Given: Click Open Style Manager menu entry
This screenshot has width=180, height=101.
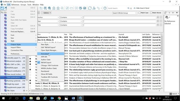Looking at the screenshot, I should pyautogui.click(x=51, y=50).
